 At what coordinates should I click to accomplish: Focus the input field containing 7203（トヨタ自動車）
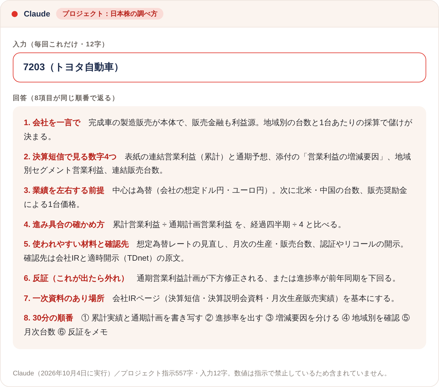(220, 67)
